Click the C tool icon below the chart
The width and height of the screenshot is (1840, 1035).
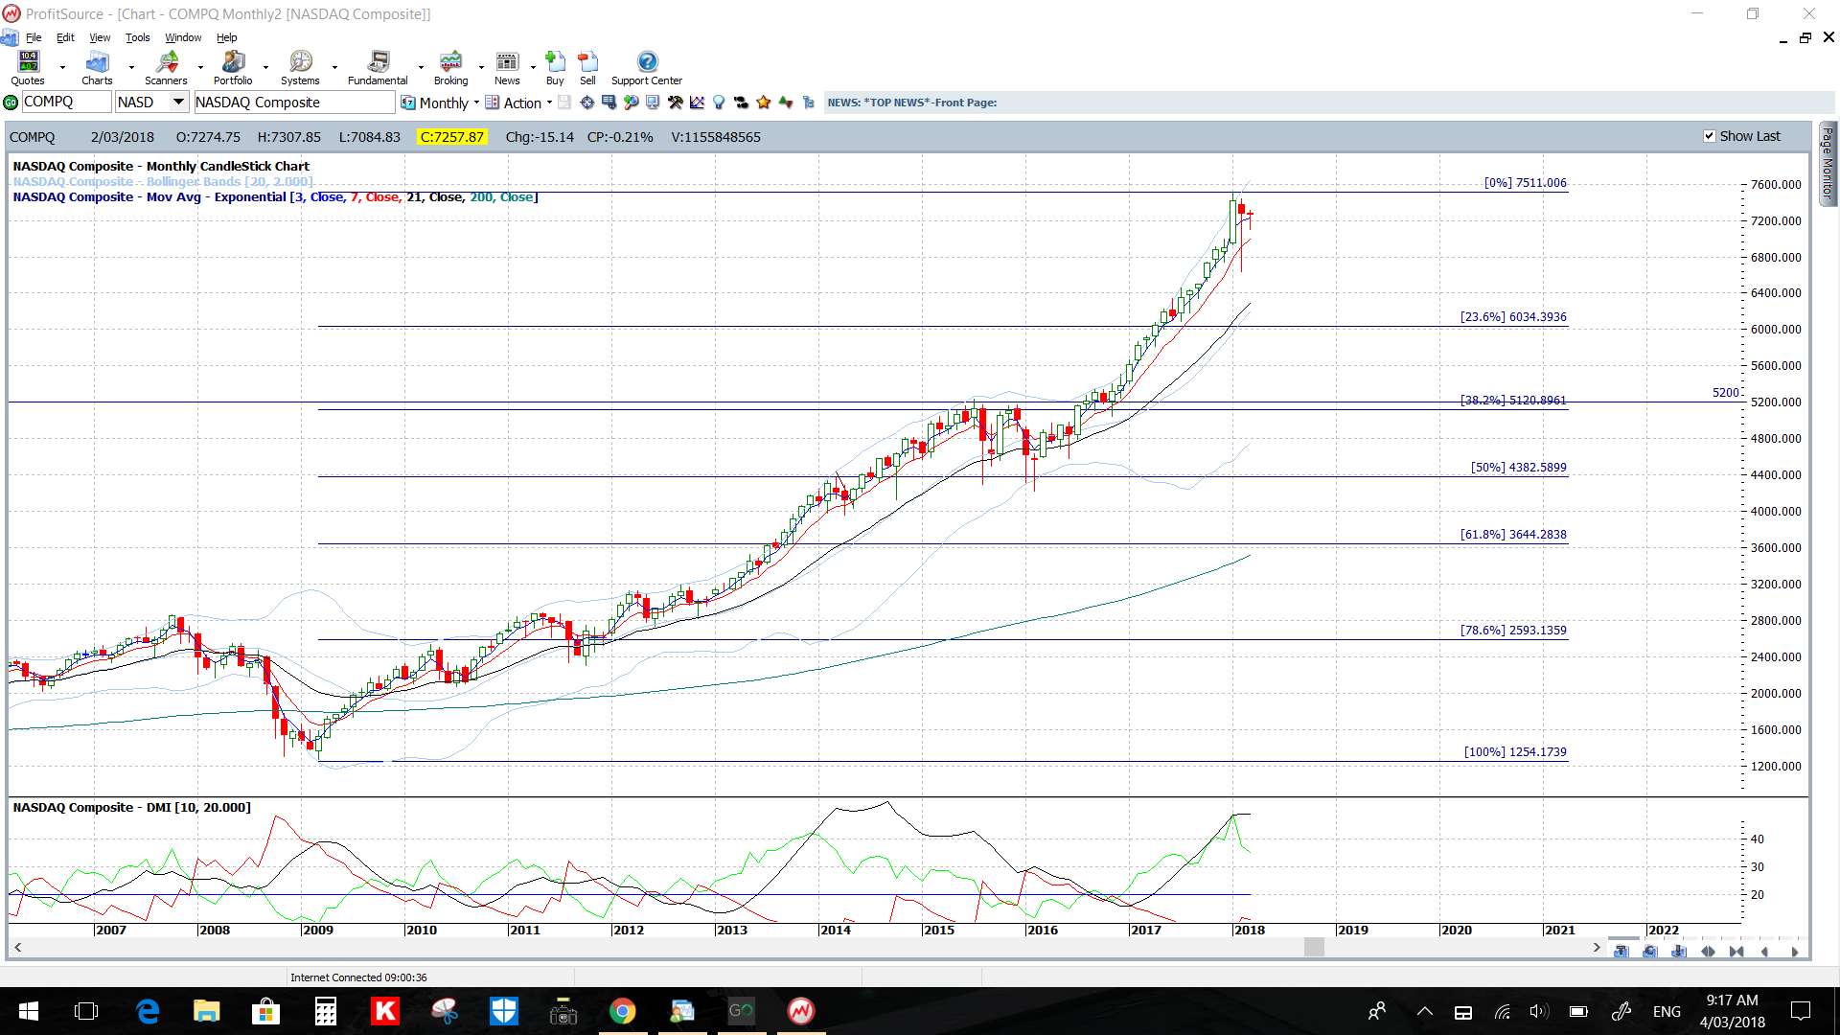click(x=1649, y=952)
